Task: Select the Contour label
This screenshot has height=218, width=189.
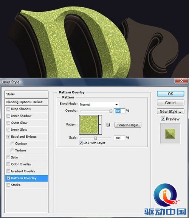Action: pyautogui.click(x=21, y=143)
